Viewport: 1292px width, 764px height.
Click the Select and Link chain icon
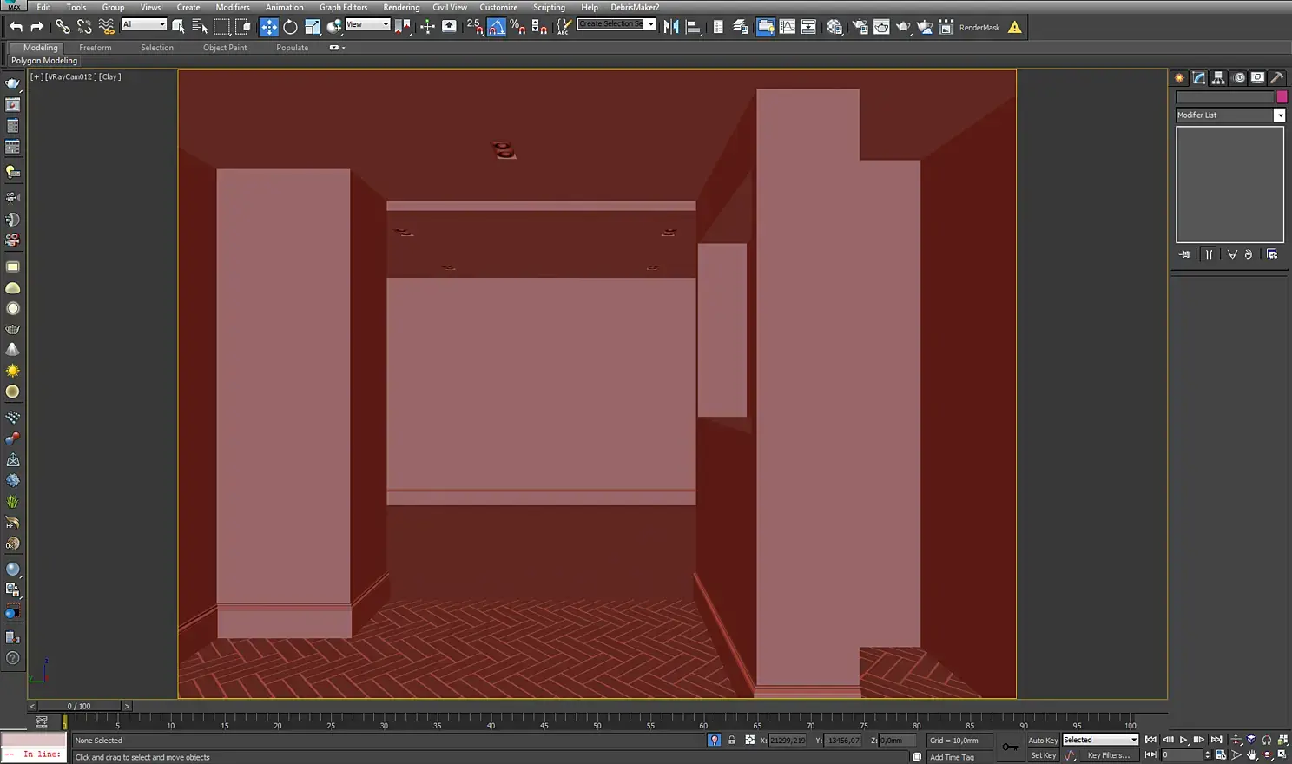[x=63, y=27]
